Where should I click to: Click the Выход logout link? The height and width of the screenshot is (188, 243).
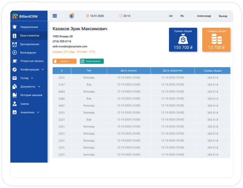223,16
